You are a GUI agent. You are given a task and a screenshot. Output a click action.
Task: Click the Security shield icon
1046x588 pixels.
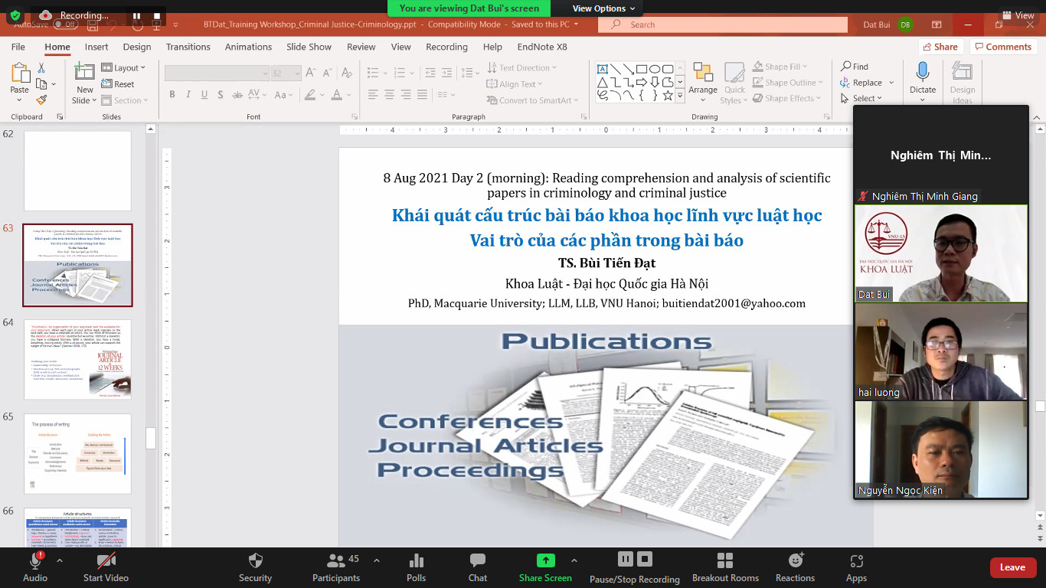[x=255, y=561]
